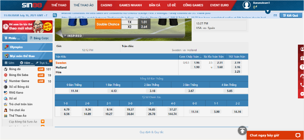Open the gift promotions icon in the red sidebar

302,58
